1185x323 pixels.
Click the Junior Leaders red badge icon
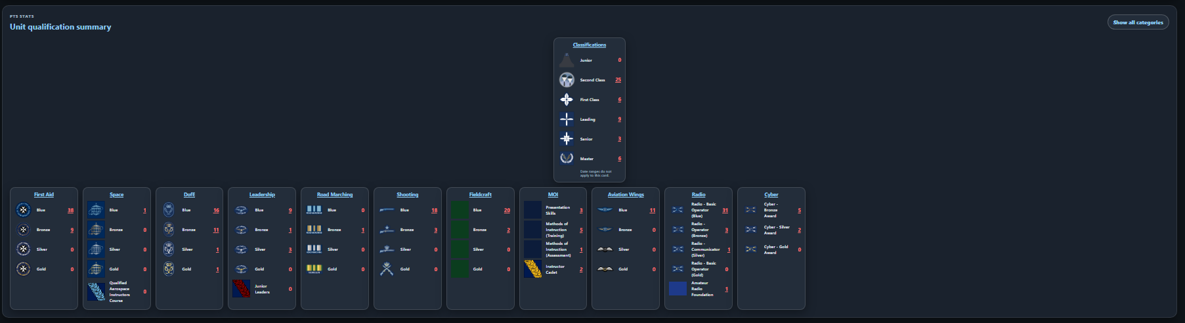coord(241,289)
